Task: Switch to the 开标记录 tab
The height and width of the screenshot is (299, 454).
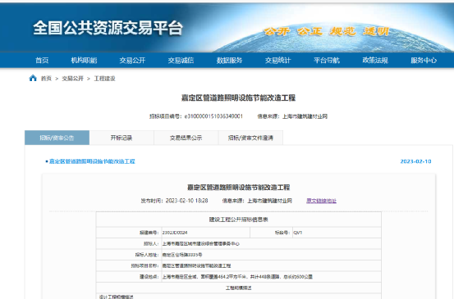Action: [122, 138]
